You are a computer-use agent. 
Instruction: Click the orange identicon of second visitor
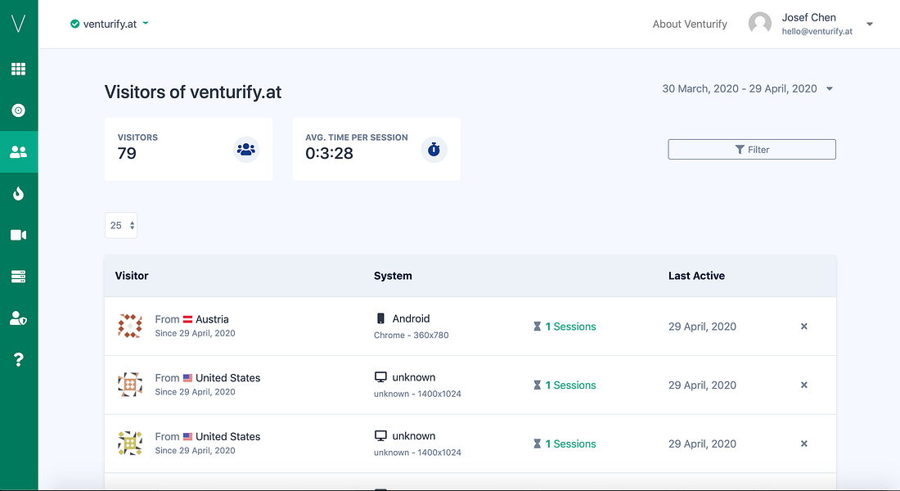click(130, 384)
